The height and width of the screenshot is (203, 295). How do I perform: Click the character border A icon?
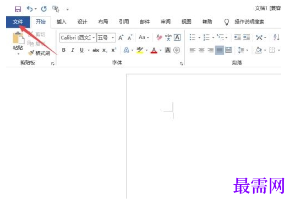click(177, 38)
